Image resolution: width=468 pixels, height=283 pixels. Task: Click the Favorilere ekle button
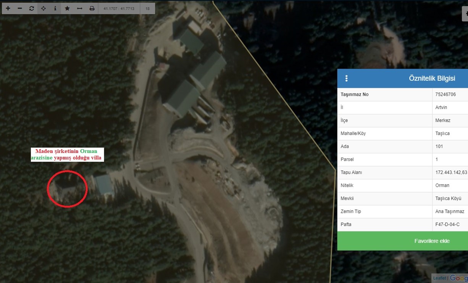(432, 241)
